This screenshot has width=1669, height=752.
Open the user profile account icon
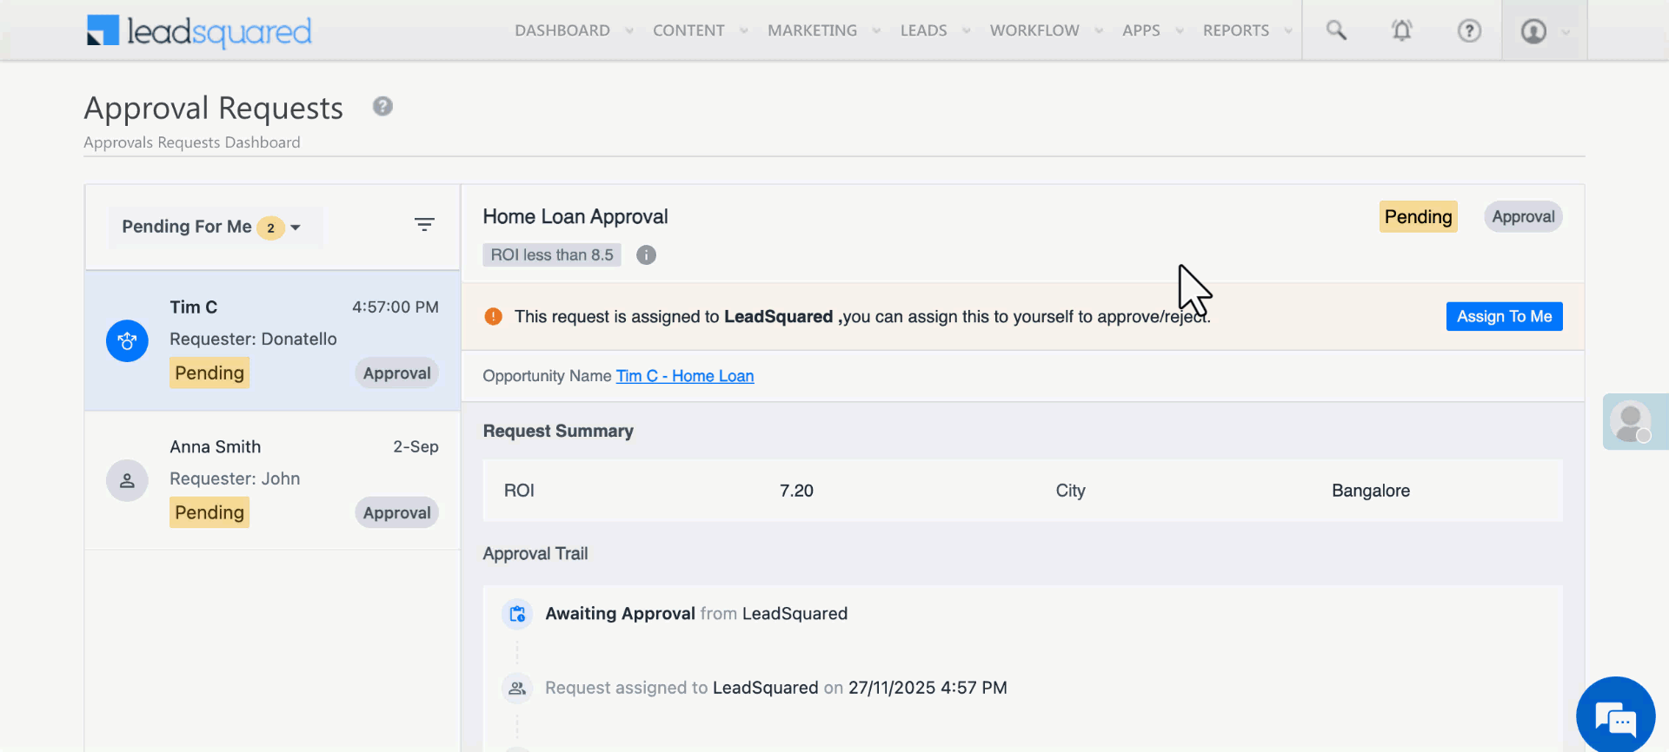coord(1533,31)
